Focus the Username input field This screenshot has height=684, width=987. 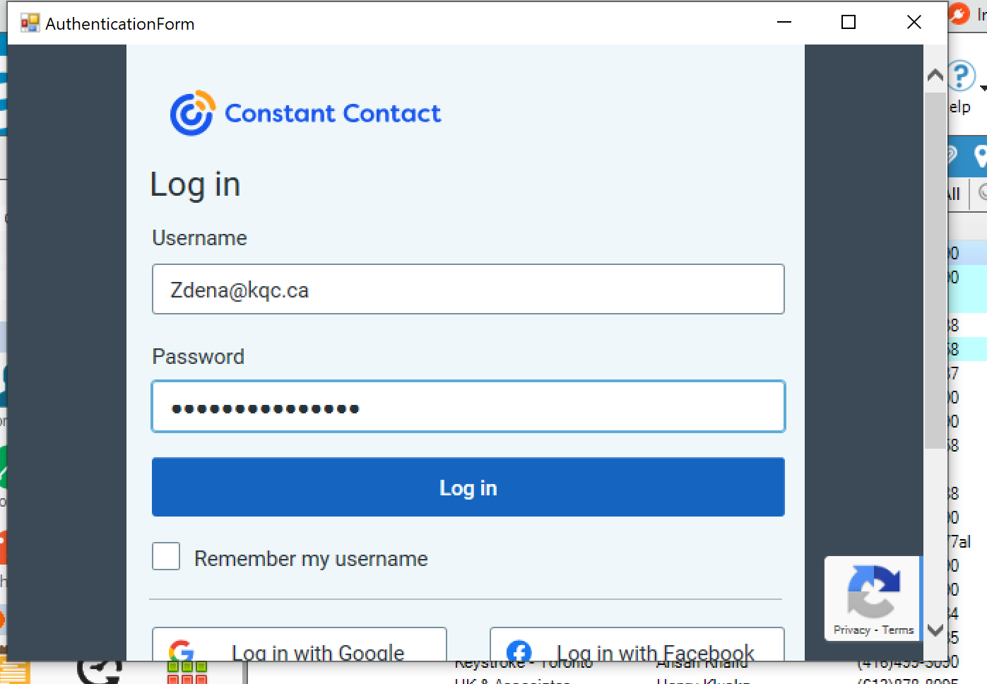click(468, 289)
